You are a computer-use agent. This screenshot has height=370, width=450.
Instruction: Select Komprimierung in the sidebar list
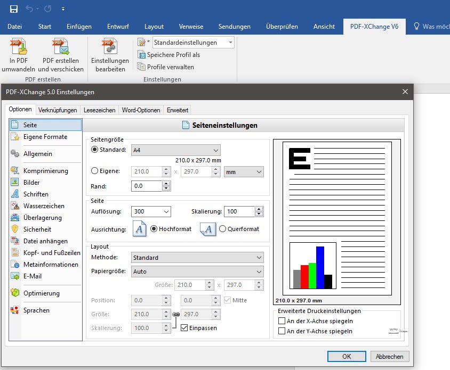click(45, 171)
